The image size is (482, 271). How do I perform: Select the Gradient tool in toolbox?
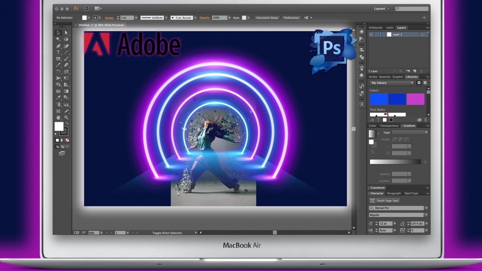tap(66, 91)
